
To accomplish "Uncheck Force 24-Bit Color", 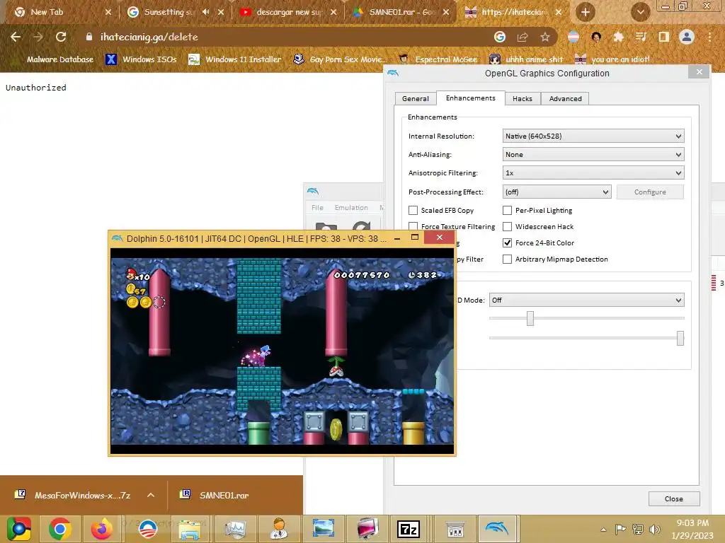I will click(x=507, y=243).
